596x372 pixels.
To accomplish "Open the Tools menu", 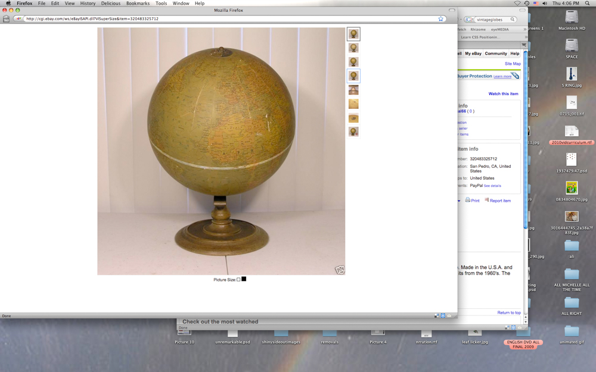I will pyautogui.click(x=161, y=4).
